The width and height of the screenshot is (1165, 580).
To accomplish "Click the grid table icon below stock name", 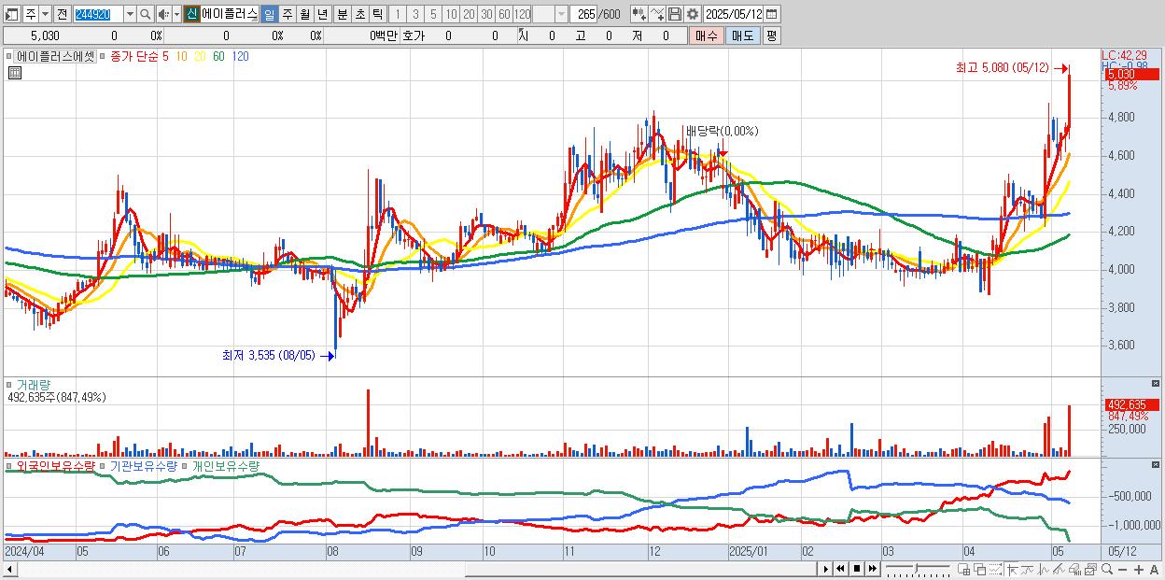I will 14,73.
